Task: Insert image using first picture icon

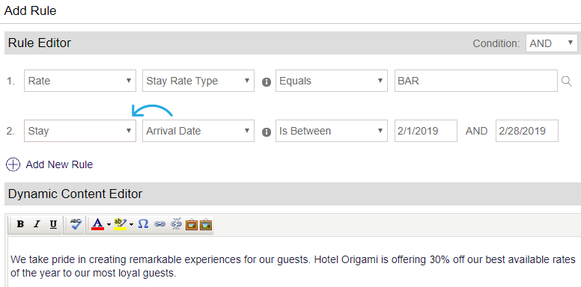Action: click(192, 224)
